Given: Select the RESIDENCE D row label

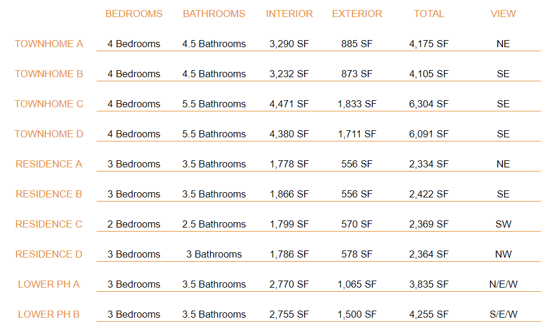Looking at the screenshot, I should pyautogui.click(x=49, y=254).
